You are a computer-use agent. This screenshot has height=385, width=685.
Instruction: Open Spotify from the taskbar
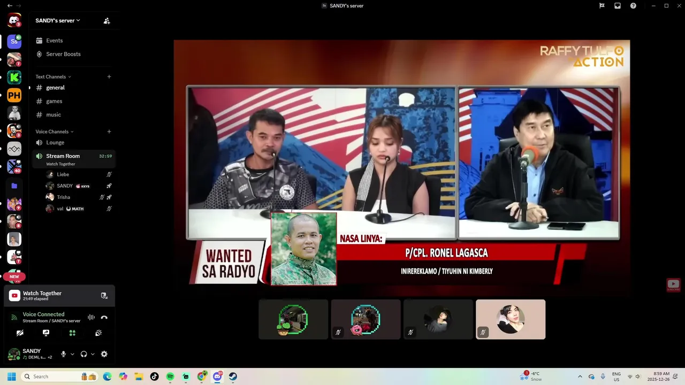[x=170, y=376]
